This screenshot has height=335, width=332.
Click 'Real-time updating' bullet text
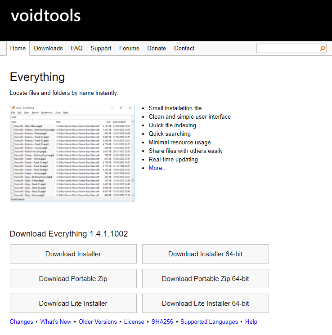[x=173, y=159]
